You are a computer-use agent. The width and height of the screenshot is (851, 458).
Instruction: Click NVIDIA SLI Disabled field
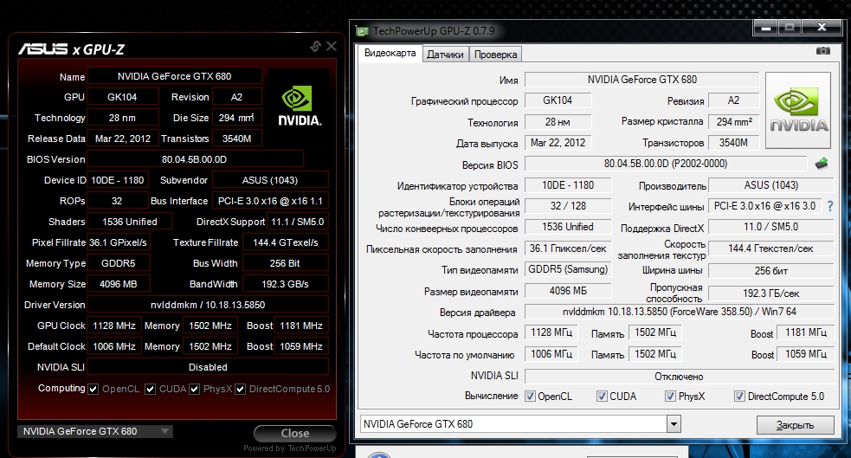click(x=208, y=367)
